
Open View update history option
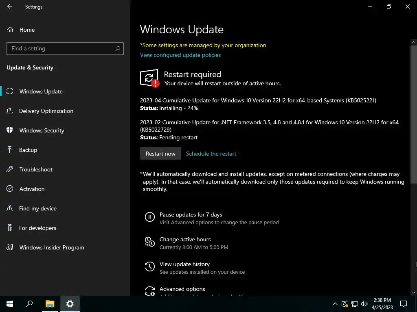point(184,264)
